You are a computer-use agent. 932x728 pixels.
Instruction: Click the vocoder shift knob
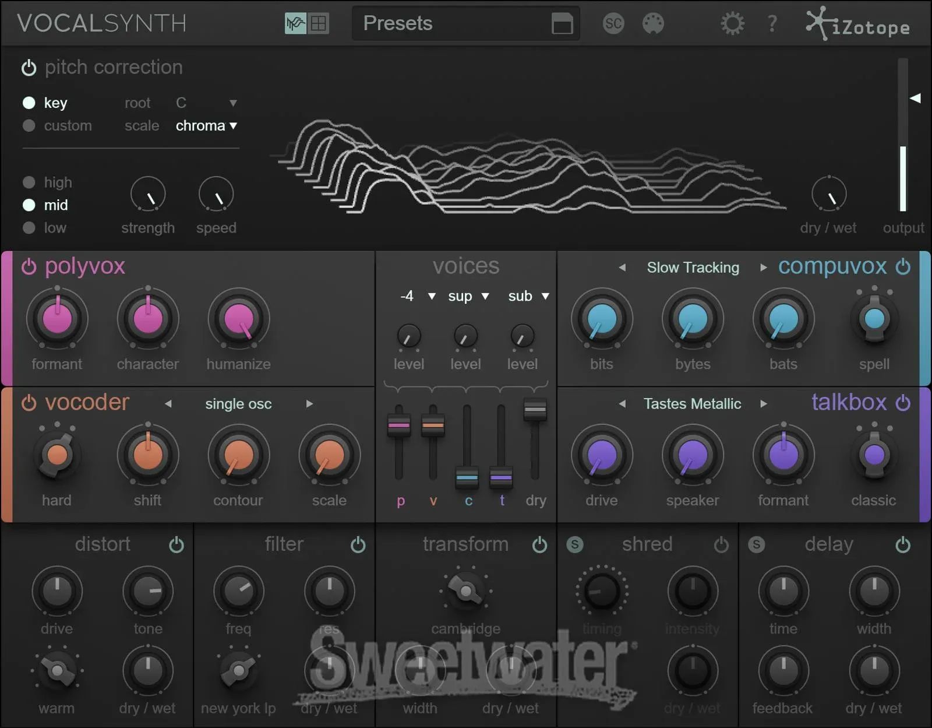(148, 455)
